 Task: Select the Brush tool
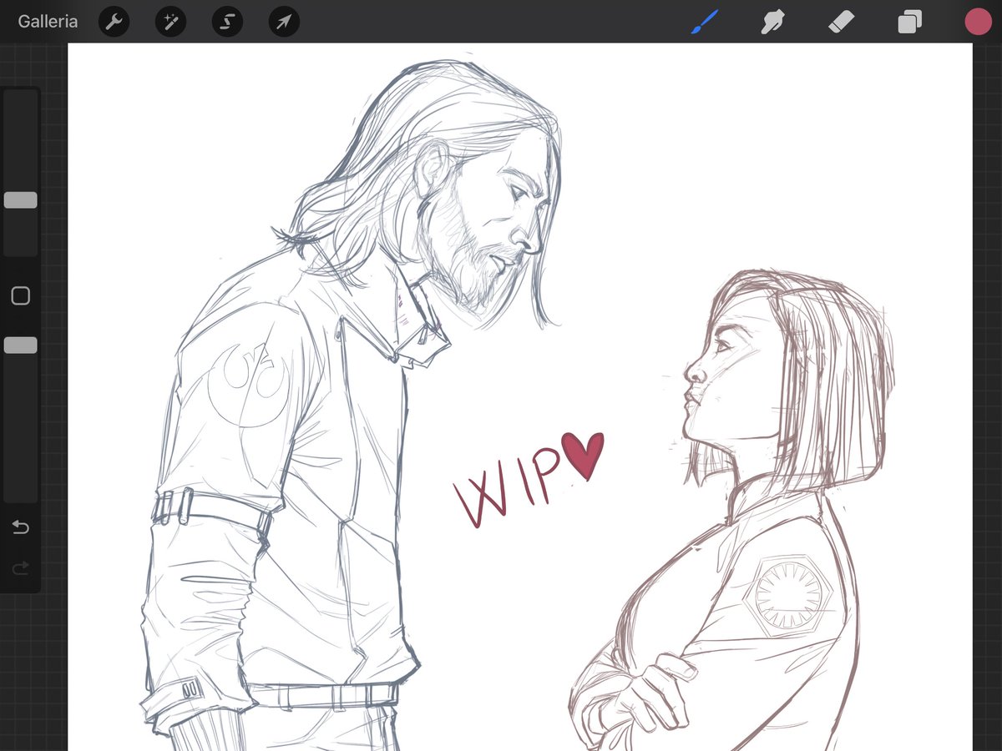pos(706,22)
